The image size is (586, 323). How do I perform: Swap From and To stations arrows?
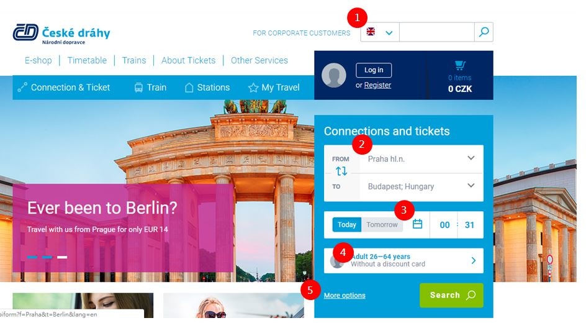[x=341, y=171]
